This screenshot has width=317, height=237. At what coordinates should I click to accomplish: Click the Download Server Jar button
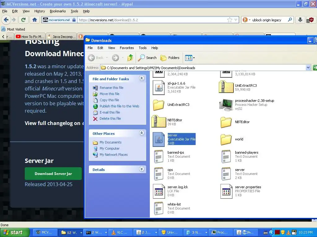pos(53,173)
